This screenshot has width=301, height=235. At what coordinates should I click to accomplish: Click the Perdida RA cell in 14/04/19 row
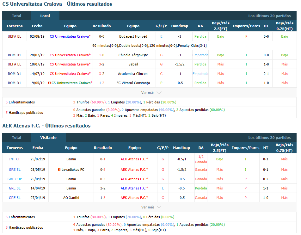coord(201,188)
